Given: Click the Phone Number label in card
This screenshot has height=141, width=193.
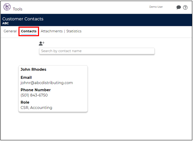Looking at the screenshot, I should click(x=36, y=90).
